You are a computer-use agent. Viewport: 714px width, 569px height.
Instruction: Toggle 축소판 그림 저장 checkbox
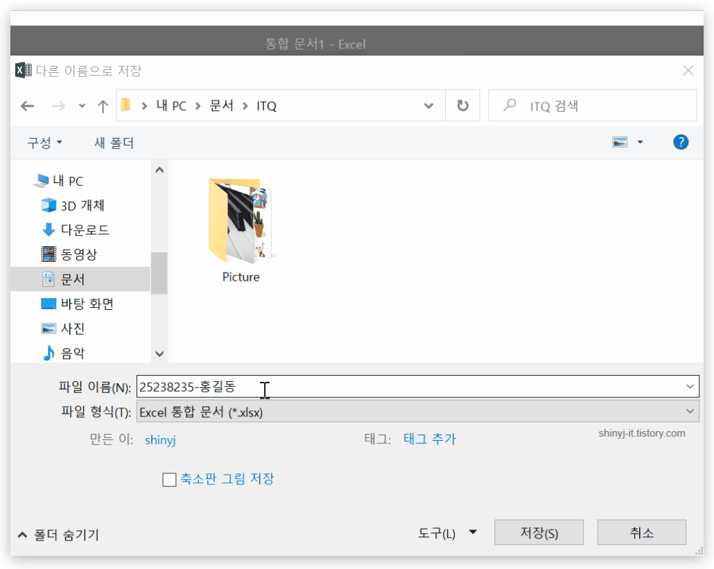coord(169,480)
